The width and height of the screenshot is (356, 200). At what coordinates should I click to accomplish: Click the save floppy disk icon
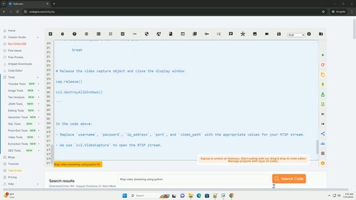279,34
